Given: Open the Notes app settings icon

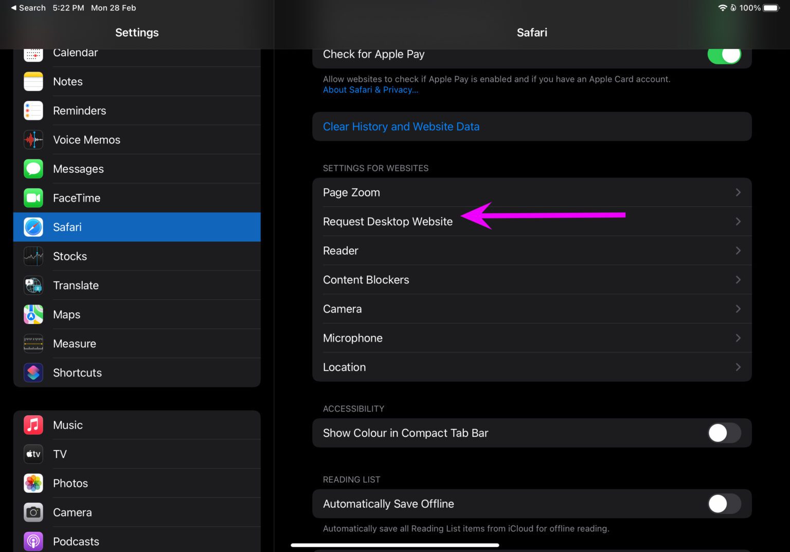Looking at the screenshot, I should click(33, 81).
